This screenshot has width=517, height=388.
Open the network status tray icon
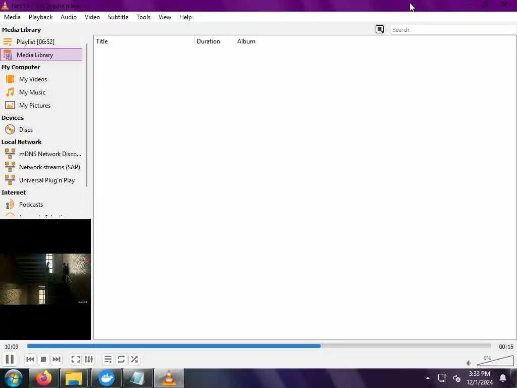[442, 378]
